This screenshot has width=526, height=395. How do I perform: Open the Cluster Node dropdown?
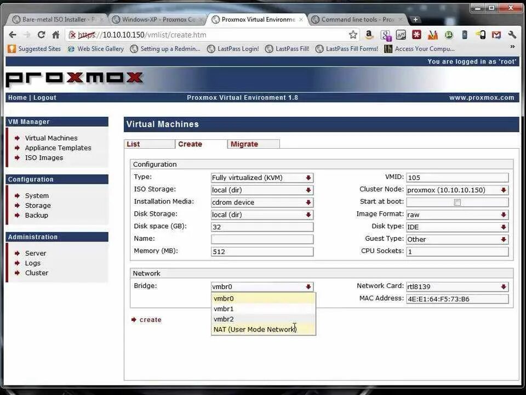pyautogui.click(x=457, y=190)
